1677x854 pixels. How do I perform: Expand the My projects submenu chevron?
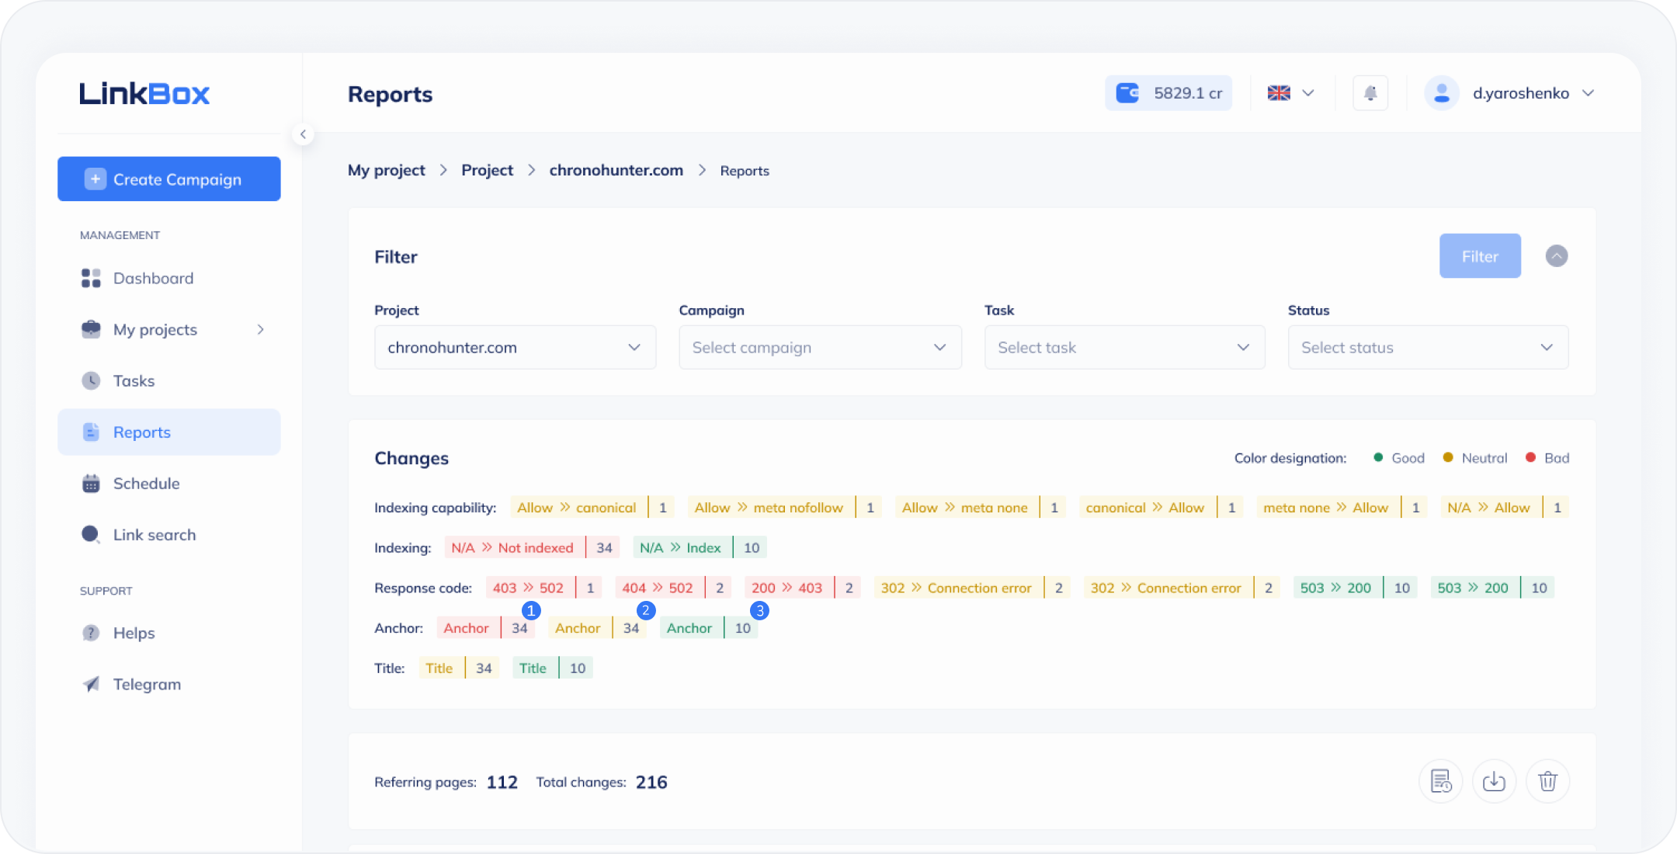pyautogui.click(x=261, y=329)
